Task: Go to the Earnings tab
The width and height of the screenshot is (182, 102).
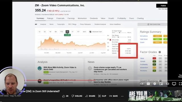Action: pyautogui.click(x=71, y=18)
